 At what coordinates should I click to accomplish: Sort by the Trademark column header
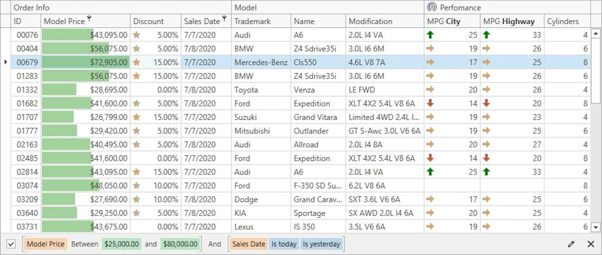point(252,21)
